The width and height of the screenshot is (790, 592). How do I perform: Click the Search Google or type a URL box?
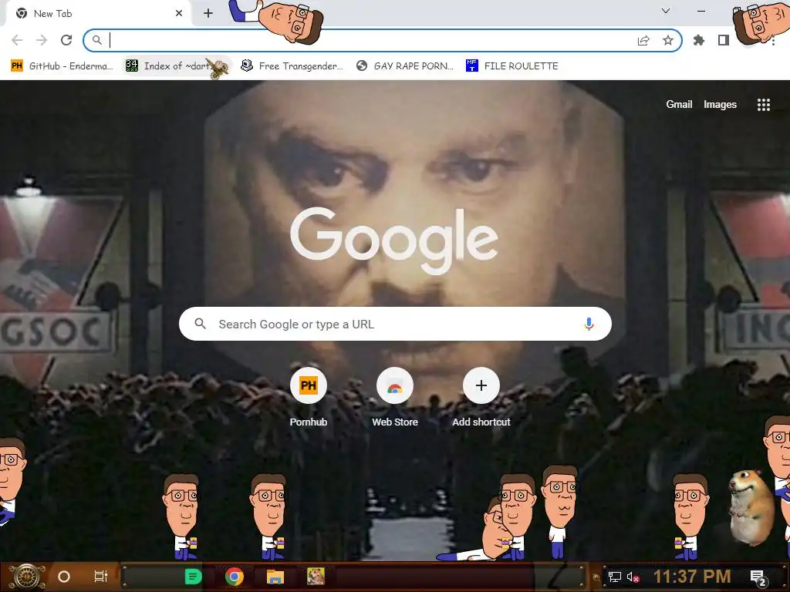[x=395, y=324]
